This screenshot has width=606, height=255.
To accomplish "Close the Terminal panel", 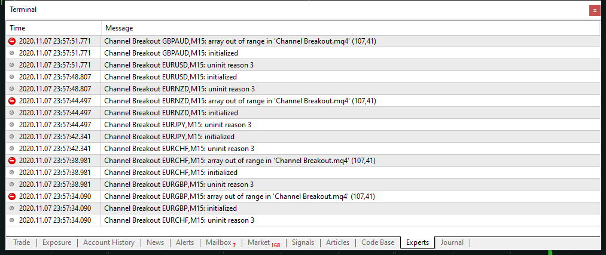I will click(594, 10).
